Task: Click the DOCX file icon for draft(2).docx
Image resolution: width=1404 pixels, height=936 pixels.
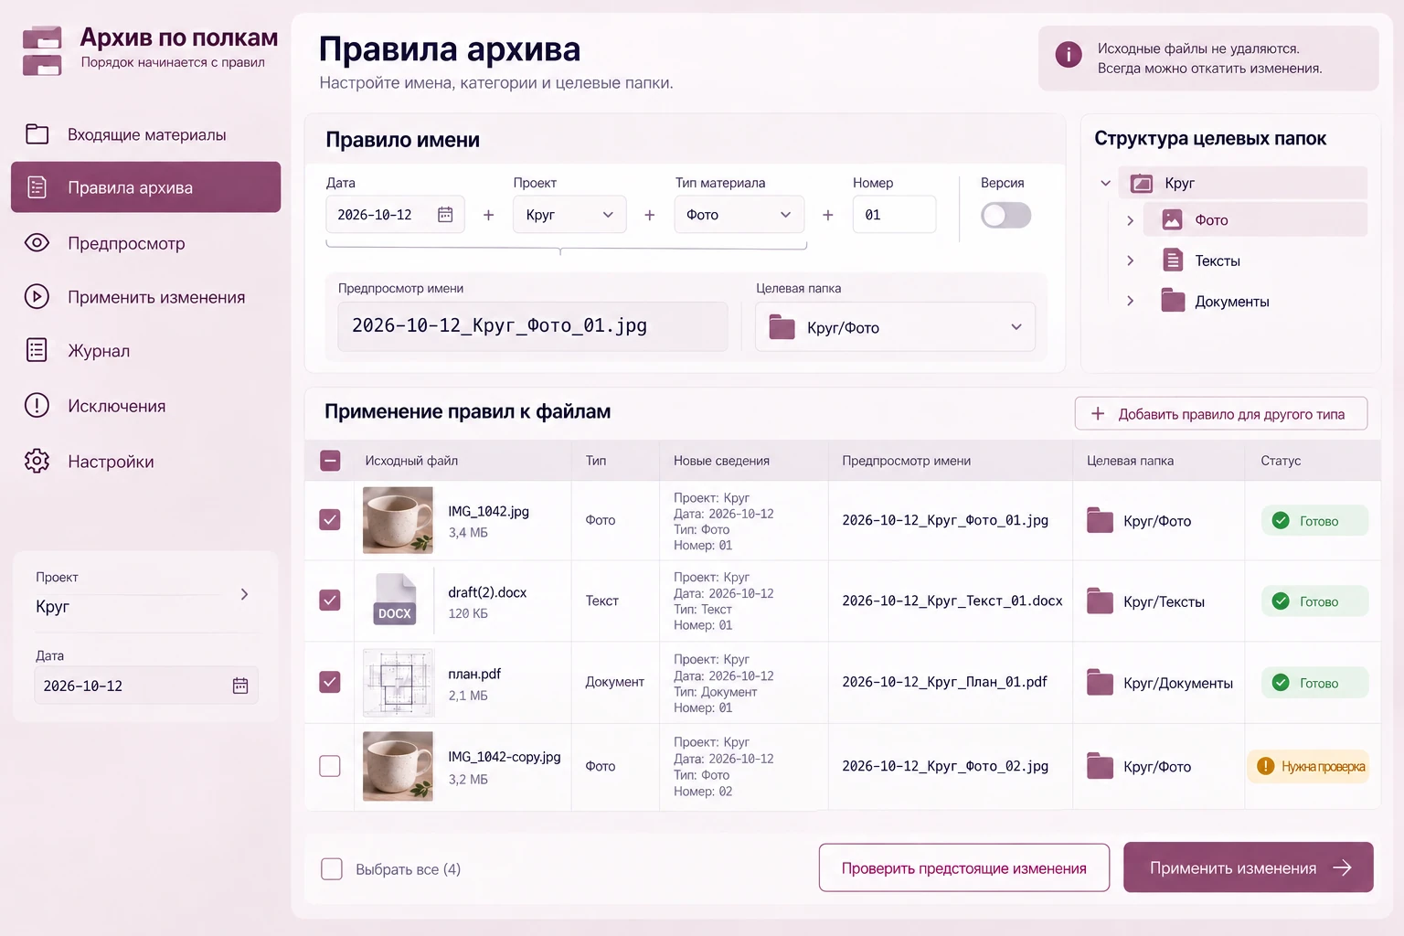Action: (x=395, y=599)
